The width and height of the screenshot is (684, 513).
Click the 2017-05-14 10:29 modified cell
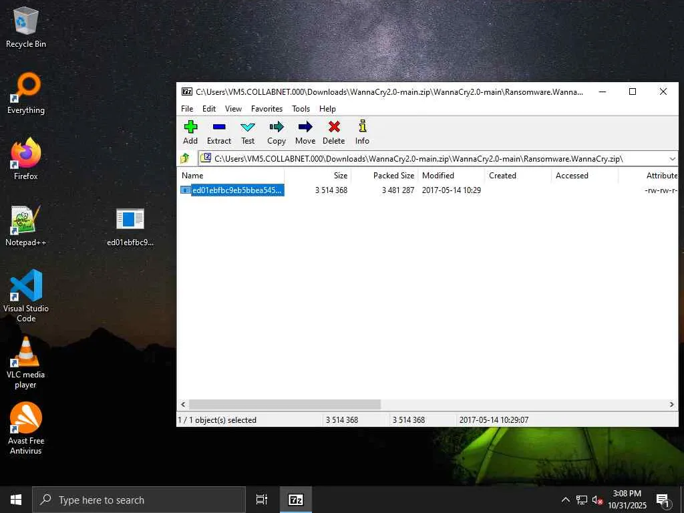452,190
